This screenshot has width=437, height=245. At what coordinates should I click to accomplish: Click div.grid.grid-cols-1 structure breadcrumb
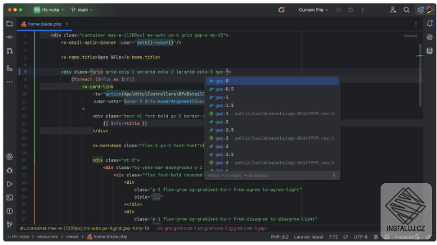[212, 228]
